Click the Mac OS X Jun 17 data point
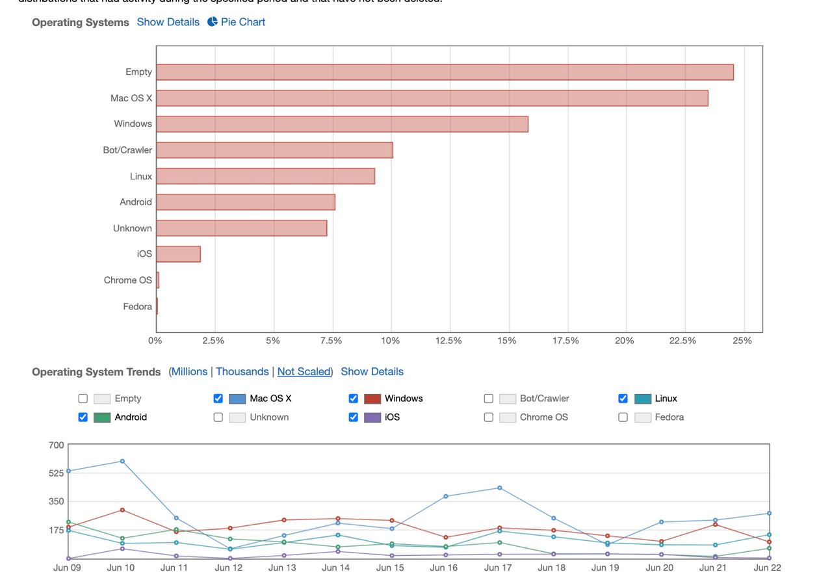Screen dimensions: 832x576 click(500, 488)
